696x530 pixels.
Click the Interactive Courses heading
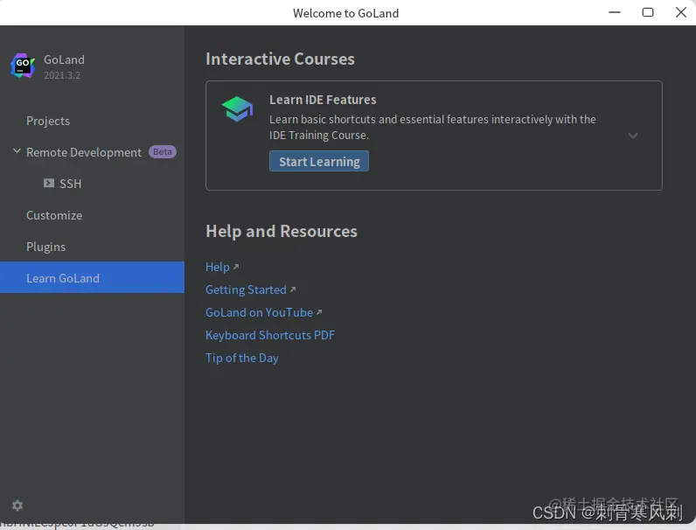point(280,59)
